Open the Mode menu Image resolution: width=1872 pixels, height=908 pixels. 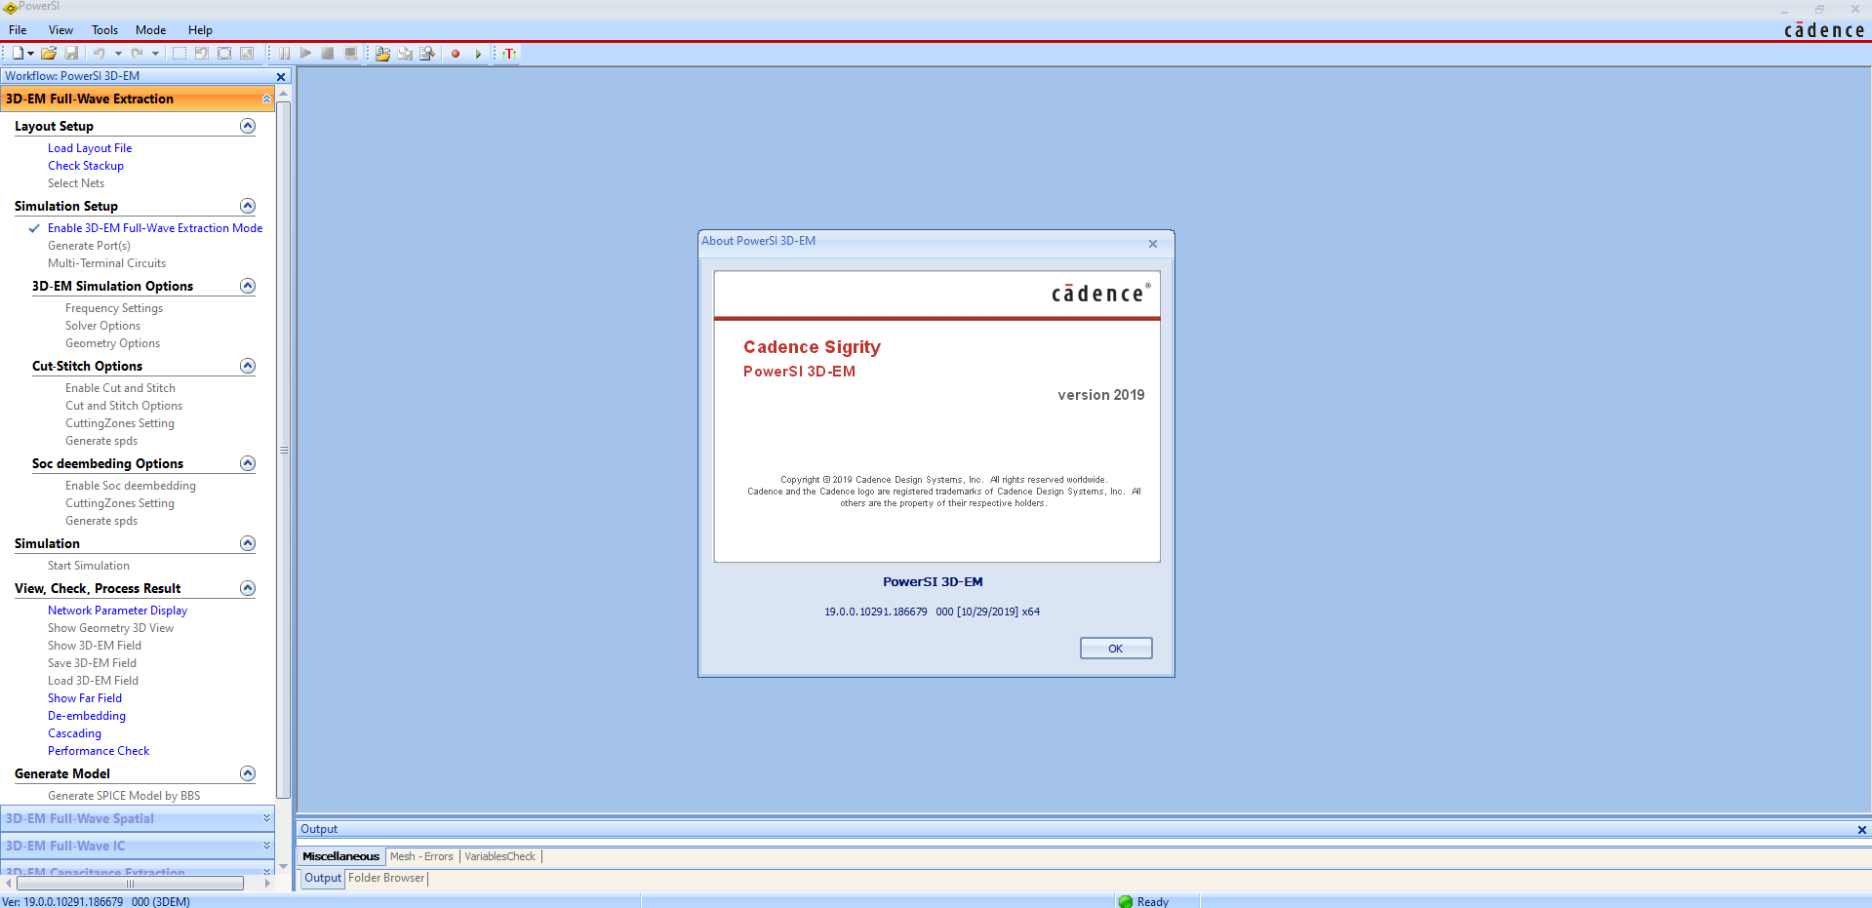[150, 30]
